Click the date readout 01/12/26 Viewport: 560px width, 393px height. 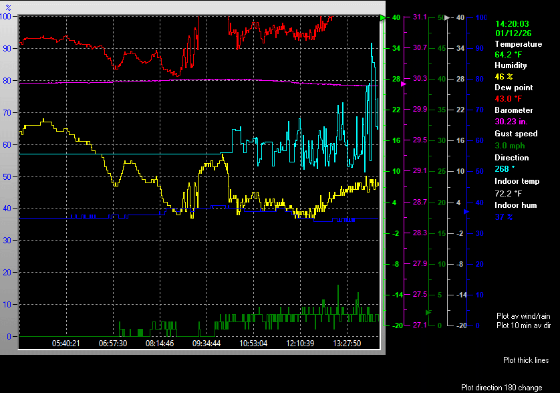[x=512, y=34]
